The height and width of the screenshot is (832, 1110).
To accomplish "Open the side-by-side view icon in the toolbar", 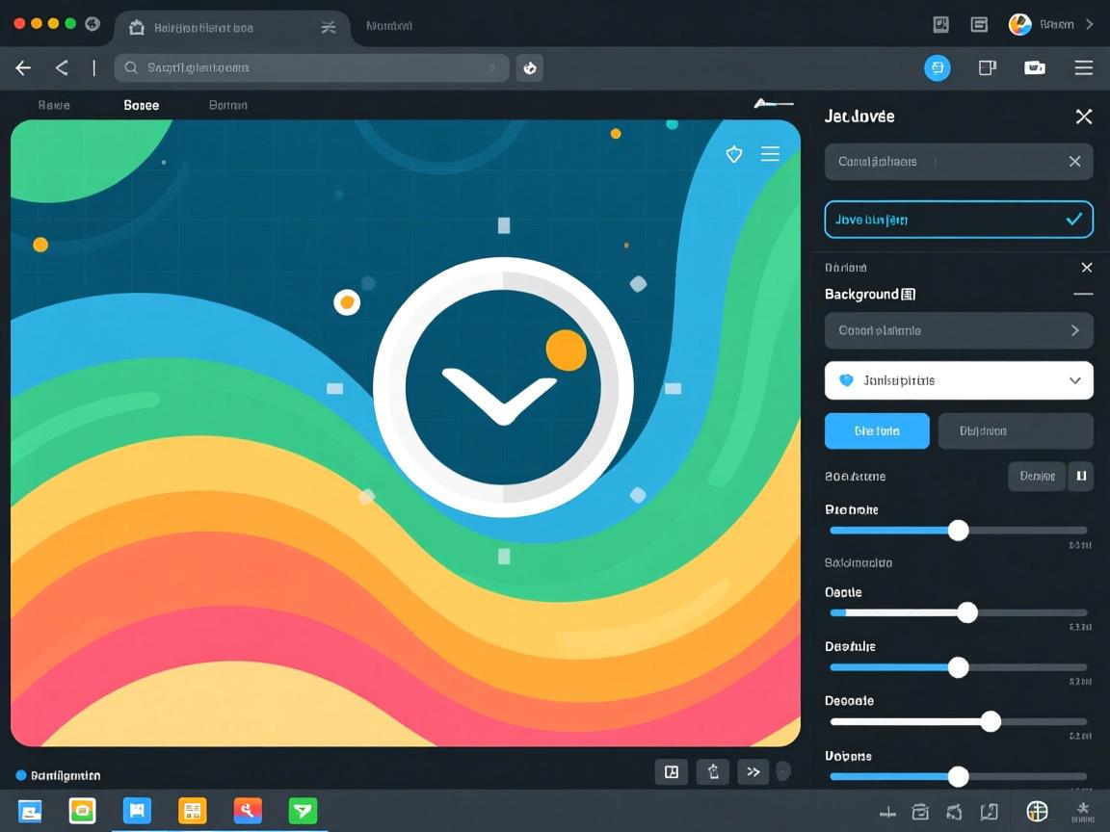I will pyautogui.click(x=986, y=67).
